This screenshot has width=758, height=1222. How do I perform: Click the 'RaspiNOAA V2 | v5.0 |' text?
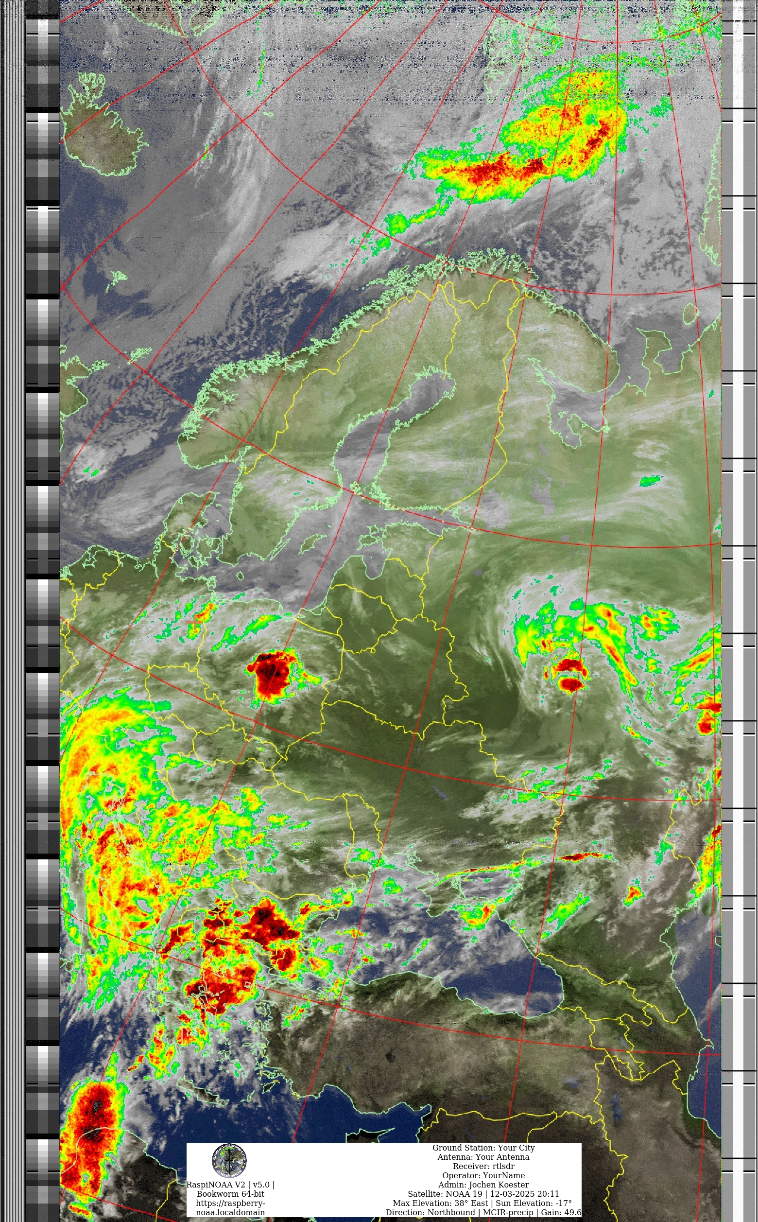coord(231,1185)
